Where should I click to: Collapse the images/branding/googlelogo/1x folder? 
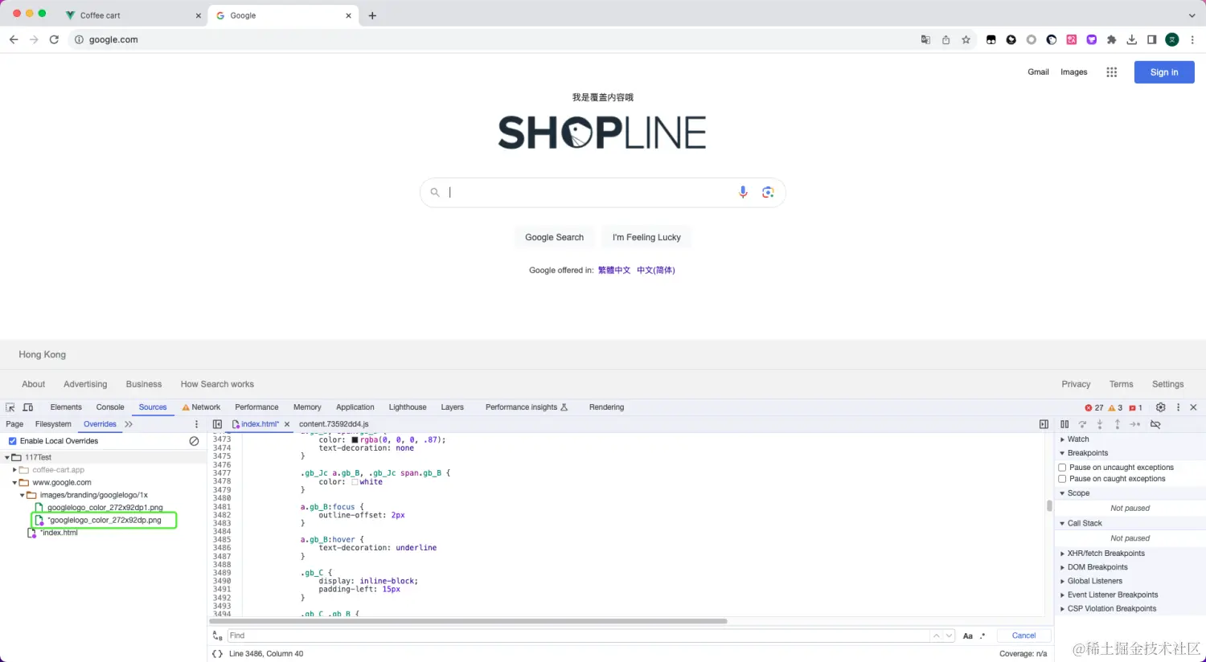(x=23, y=495)
